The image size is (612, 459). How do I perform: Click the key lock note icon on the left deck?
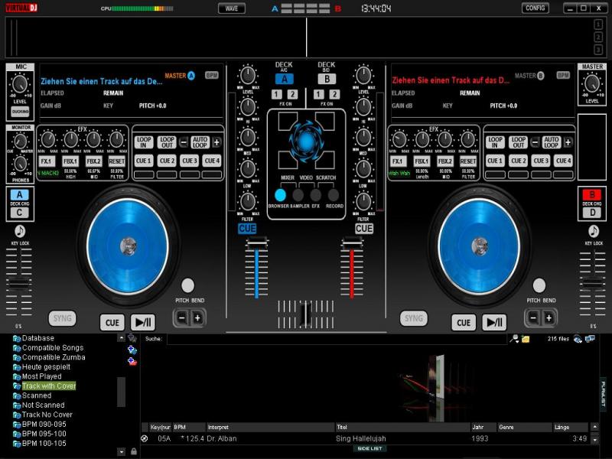[x=19, y=231]
